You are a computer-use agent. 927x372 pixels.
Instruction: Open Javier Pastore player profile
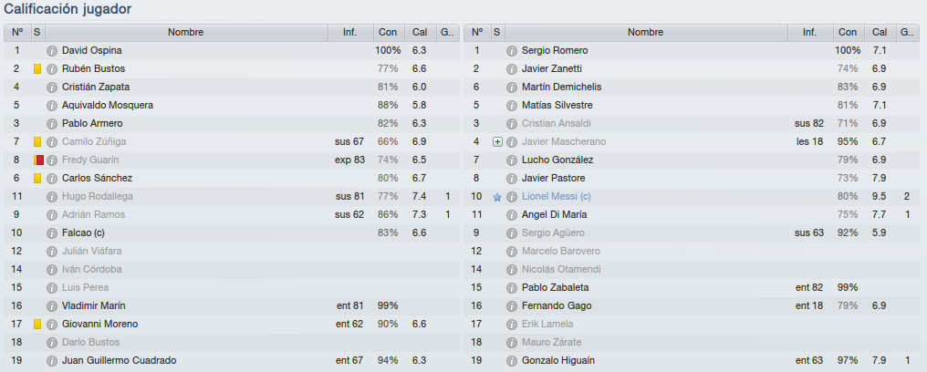tap(549, 179)
